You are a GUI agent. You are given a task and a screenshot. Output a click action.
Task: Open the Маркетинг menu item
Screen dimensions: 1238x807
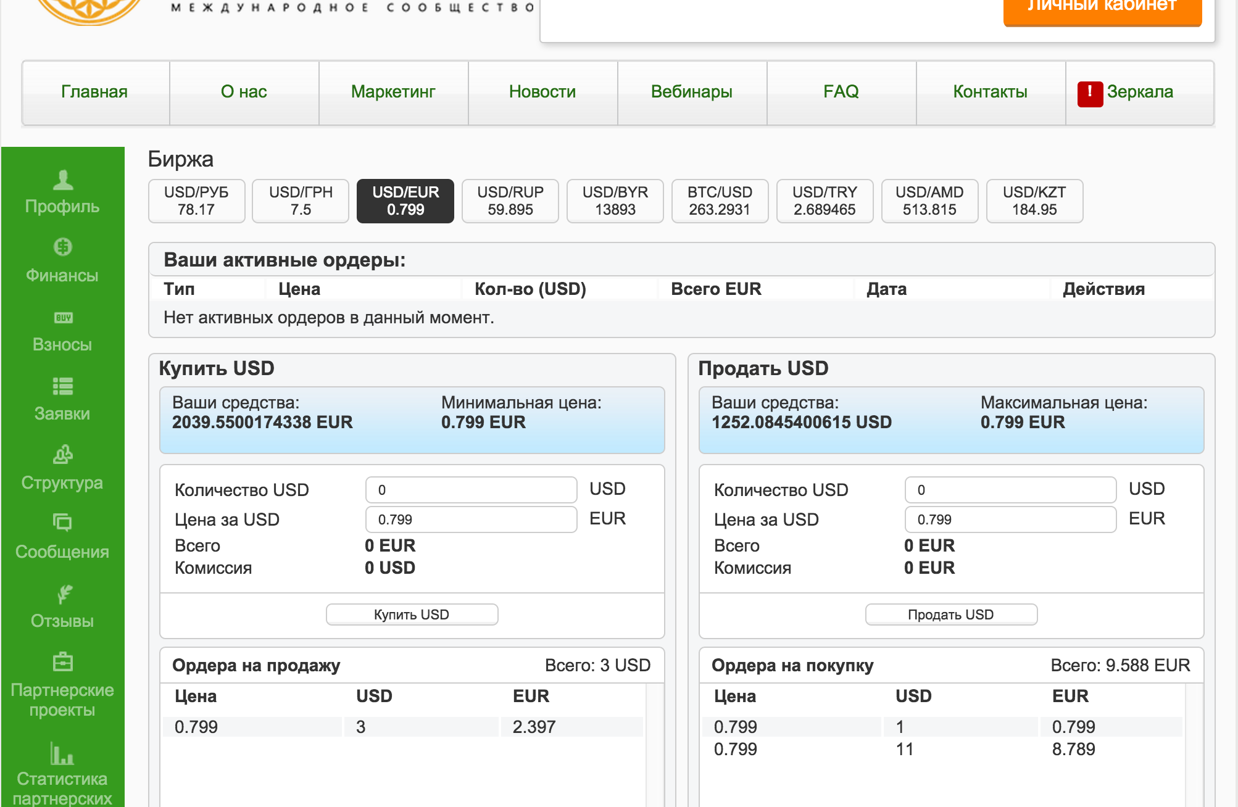click(x=393, y=92)
